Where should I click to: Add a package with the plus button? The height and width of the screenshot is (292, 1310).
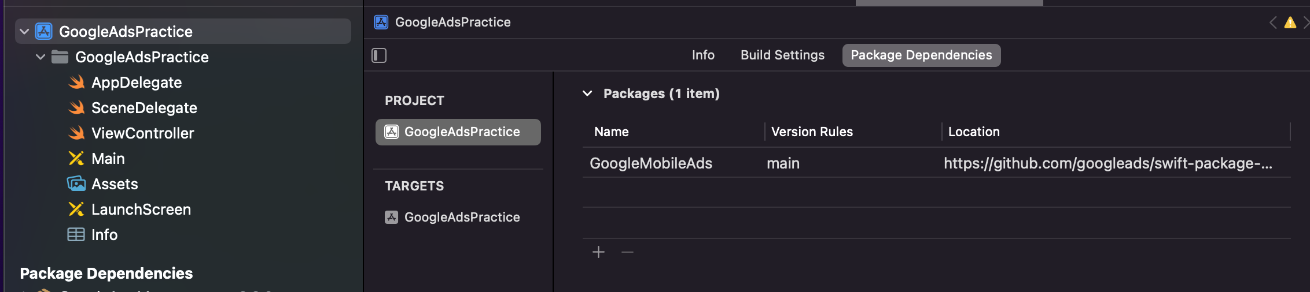[x=598, y=252]
